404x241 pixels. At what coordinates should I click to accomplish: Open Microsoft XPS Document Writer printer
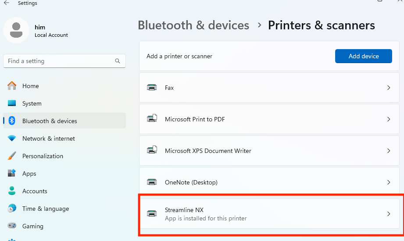[208, 151]
